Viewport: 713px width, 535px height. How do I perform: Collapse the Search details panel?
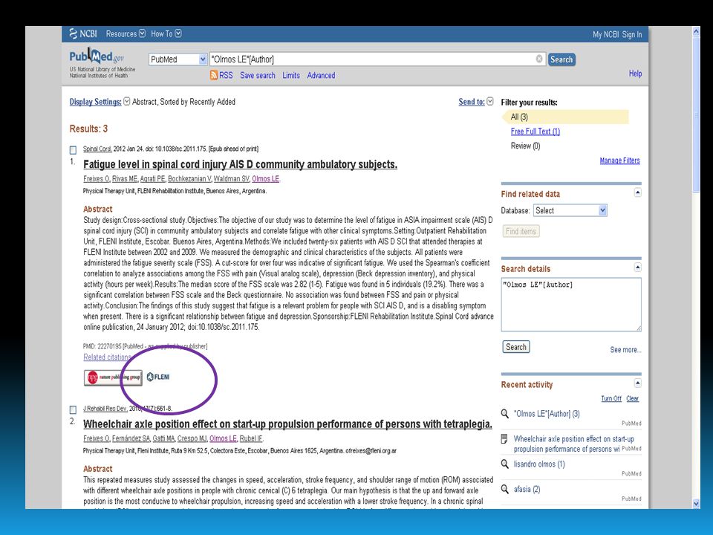637,267
